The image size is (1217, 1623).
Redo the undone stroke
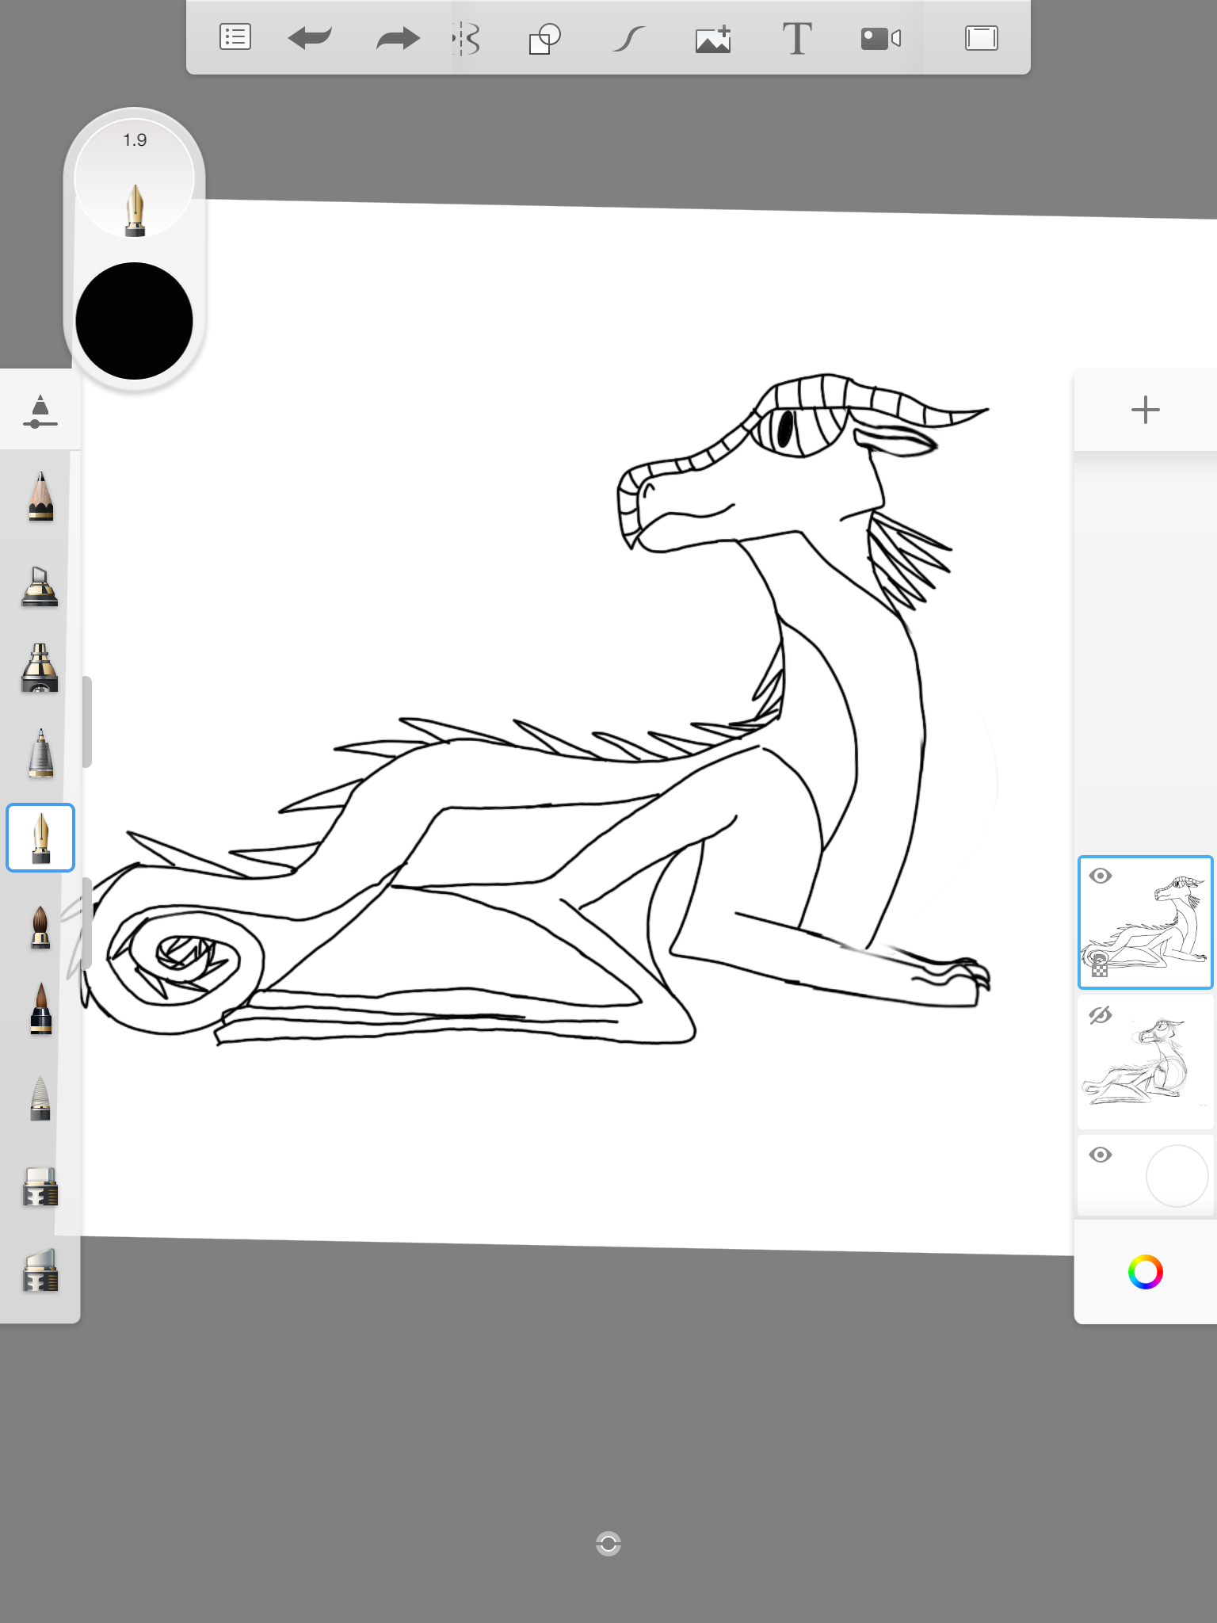pyautogui.click(x=398, y=38)
